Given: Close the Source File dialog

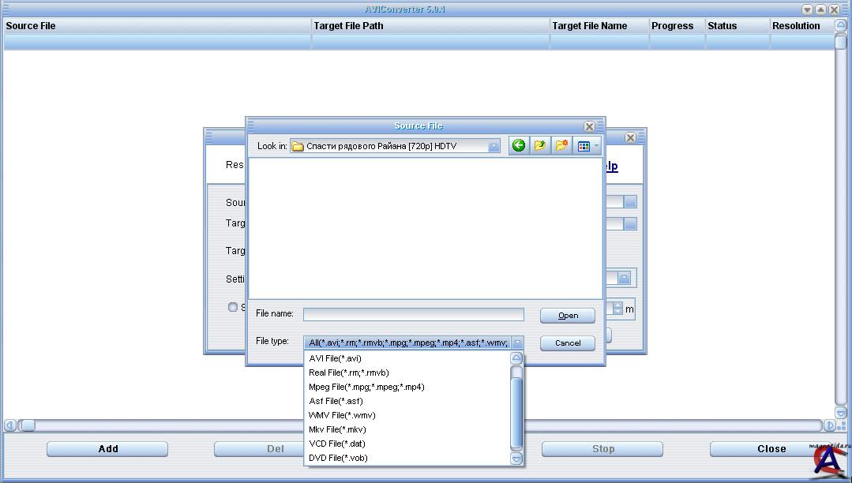Looking at the screenshot, I should 589,126.
